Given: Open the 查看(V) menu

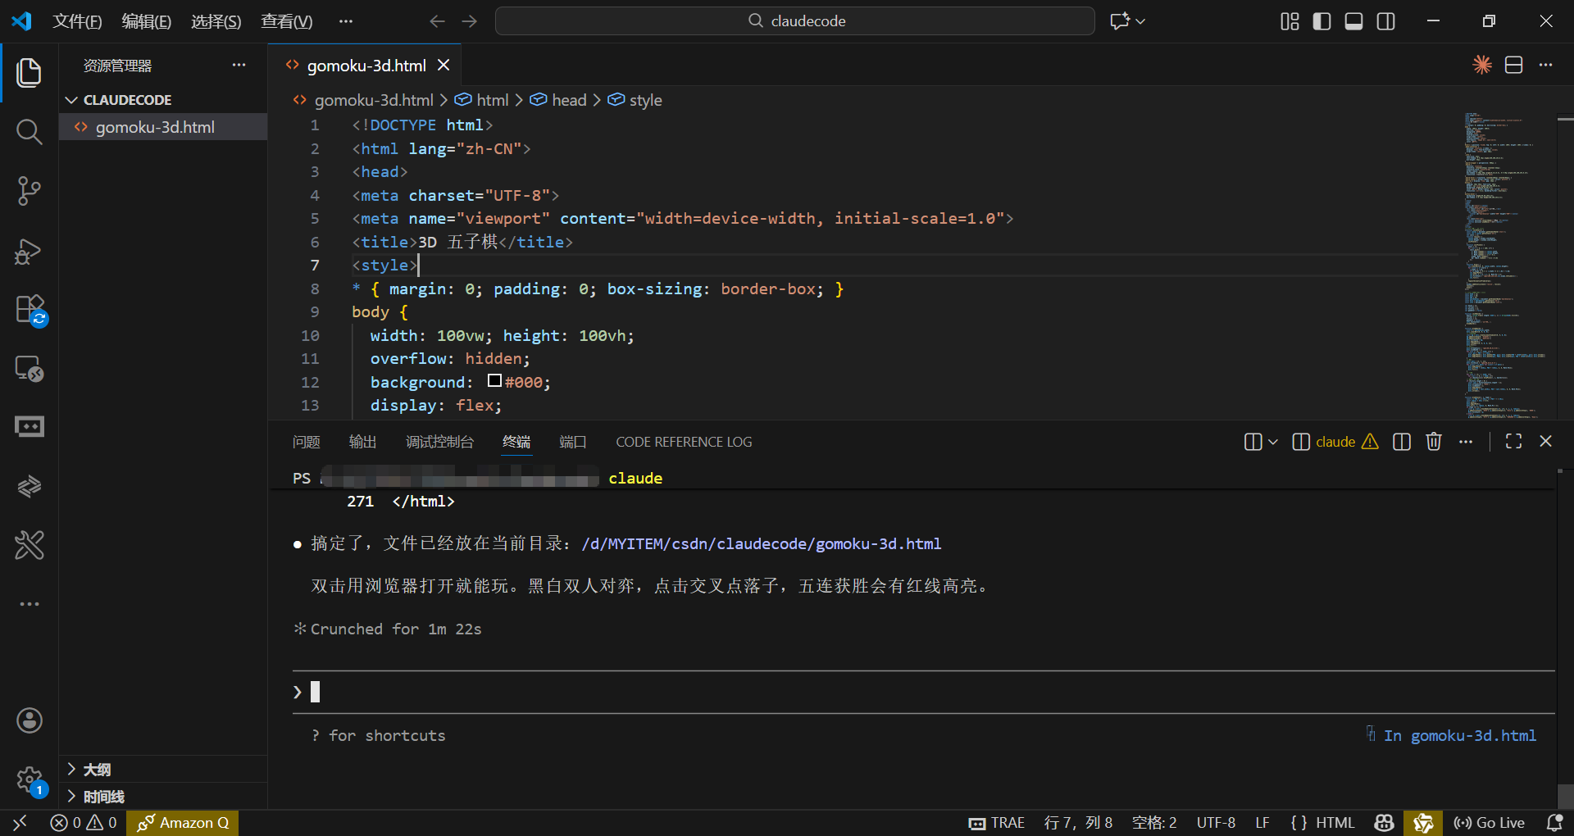Looking at the screenshot, I should click(x=287, y=21).
